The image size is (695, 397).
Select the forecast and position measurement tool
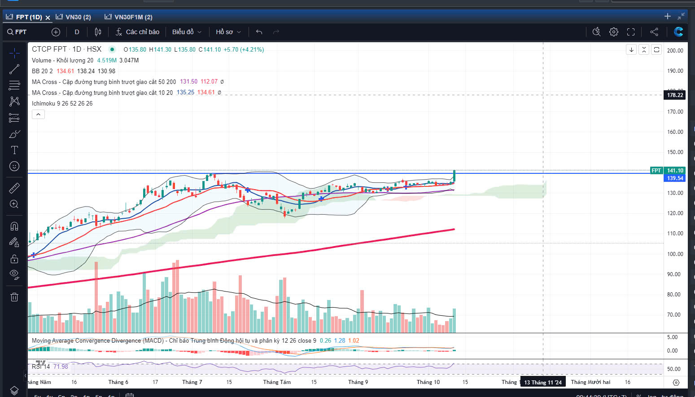click(14, 118)
